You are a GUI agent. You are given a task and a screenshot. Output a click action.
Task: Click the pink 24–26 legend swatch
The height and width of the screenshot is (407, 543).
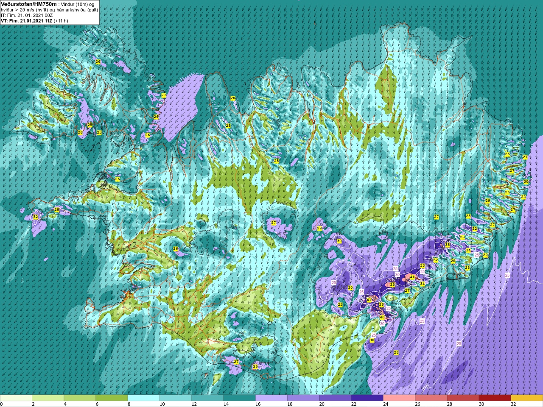click(399, 398)
